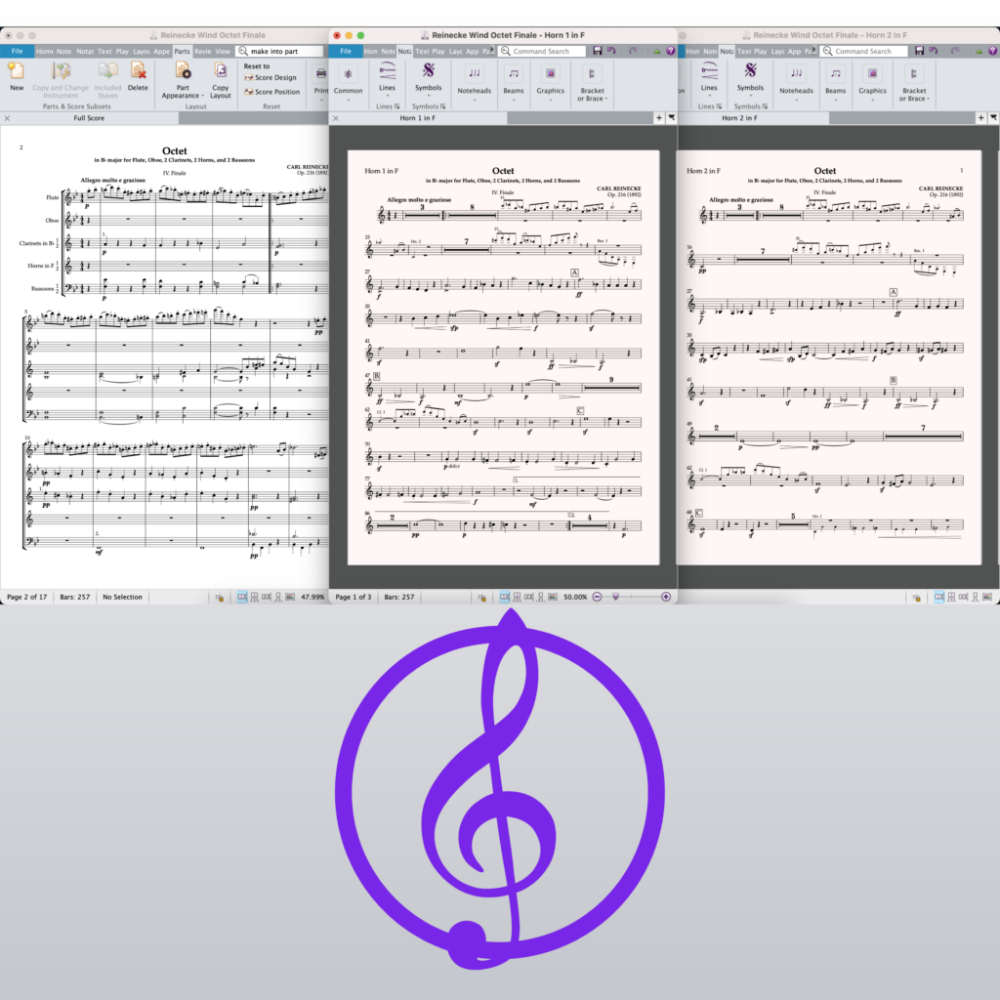Click 'Page 1 of 3' in Horn 1 status bar

(354, 597)
